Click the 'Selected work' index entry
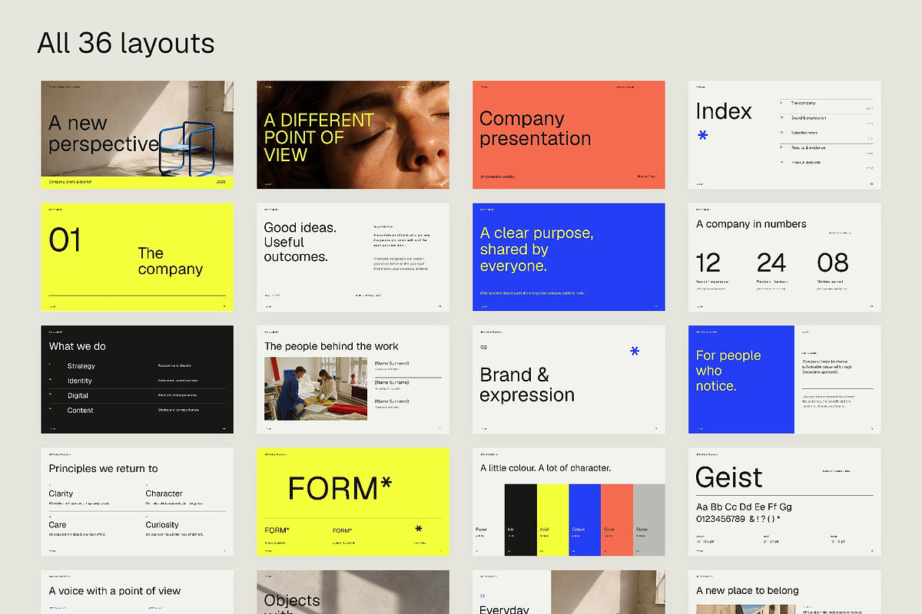 point(805,133)
